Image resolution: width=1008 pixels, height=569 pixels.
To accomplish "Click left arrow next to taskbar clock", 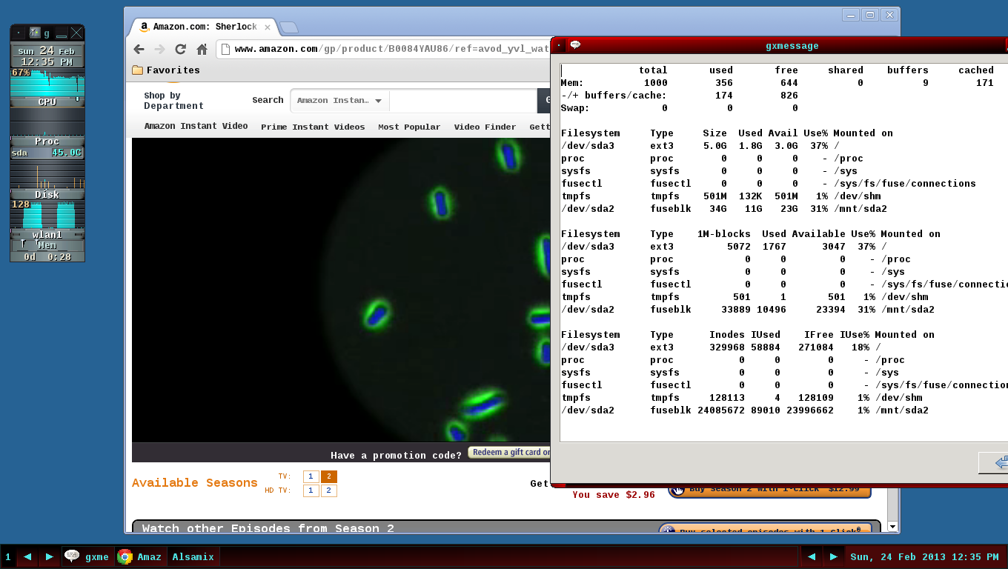I will coord(812,556).
